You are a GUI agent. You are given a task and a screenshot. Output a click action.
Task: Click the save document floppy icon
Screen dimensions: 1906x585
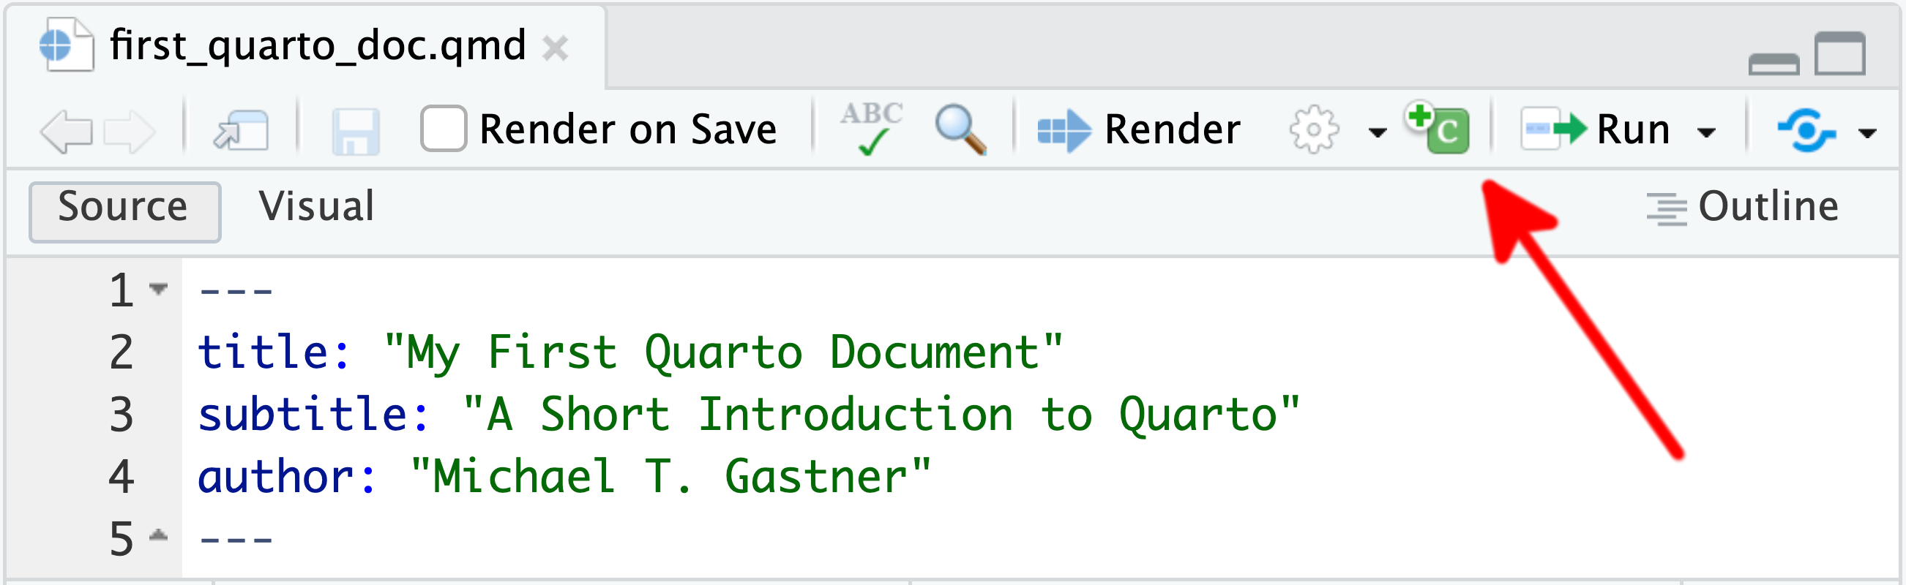coord(356,132)
